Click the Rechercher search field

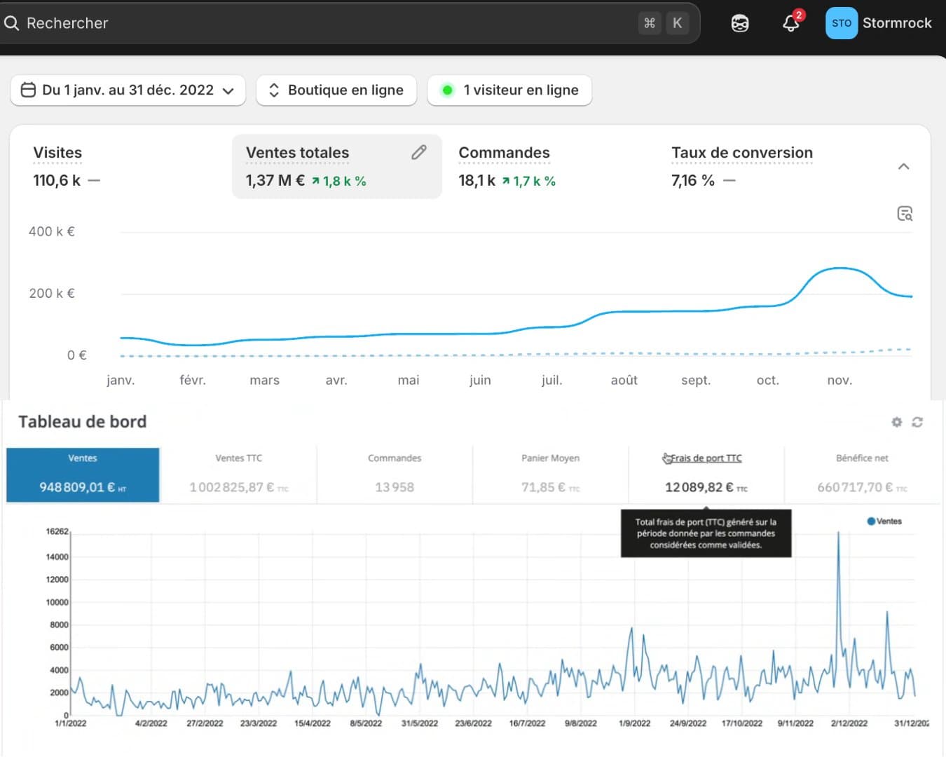[x=329, y=23]
